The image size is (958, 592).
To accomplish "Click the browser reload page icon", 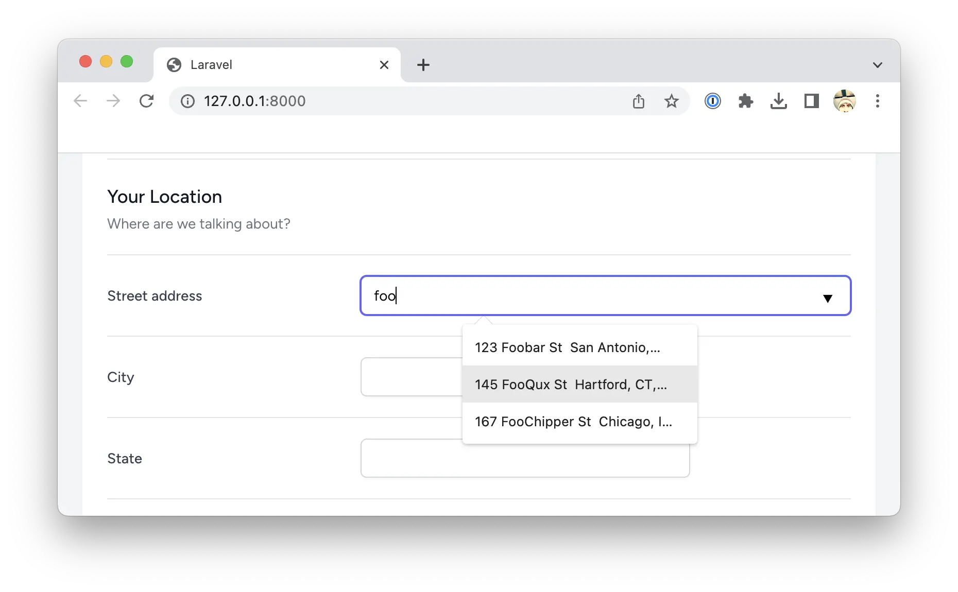I will pyautogui.click(x=147, y=101).
